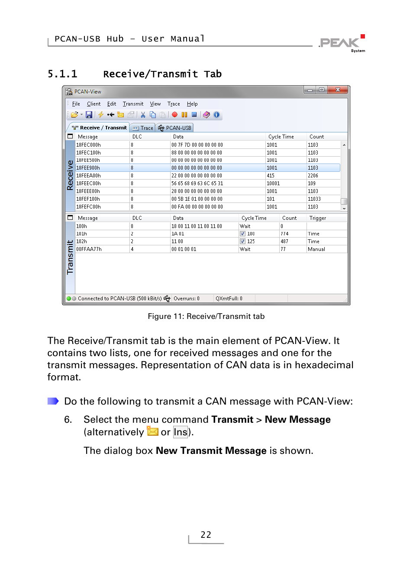The height and width of the screenshot is (585, 413).
Task: Click the green connection status indicator
Action: pos(69,299)
